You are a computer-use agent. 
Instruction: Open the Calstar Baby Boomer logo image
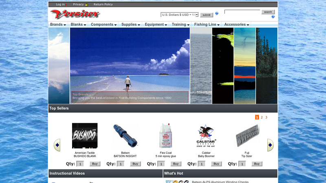click(x=206, y=136)
